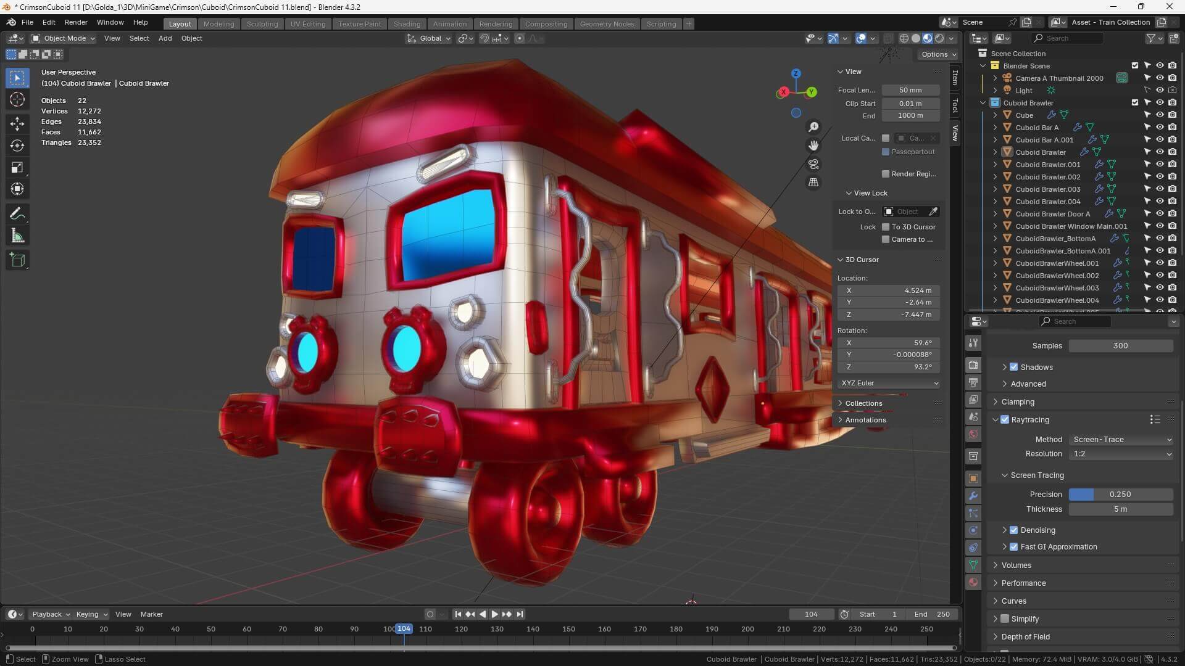Switch to the Shading workspace tab
The height and width of the screenshot is (666, 1185).
coord(407,23)
